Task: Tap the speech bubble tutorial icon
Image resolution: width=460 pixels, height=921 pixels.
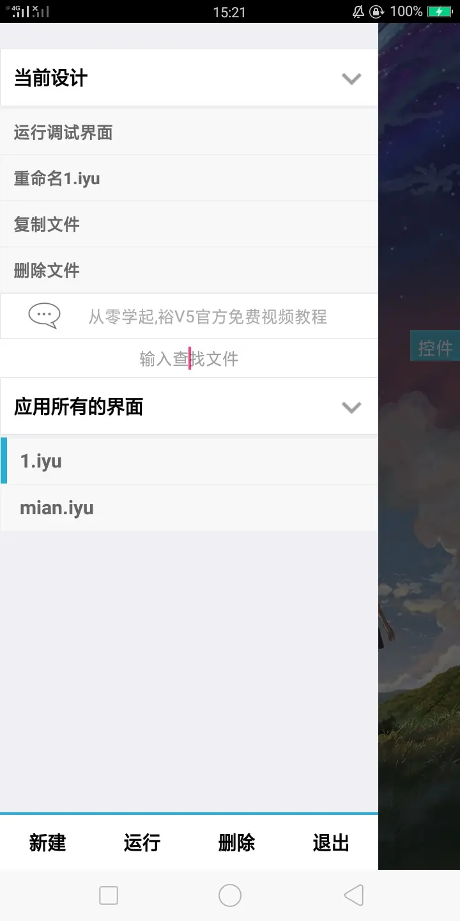Action: 44,316
